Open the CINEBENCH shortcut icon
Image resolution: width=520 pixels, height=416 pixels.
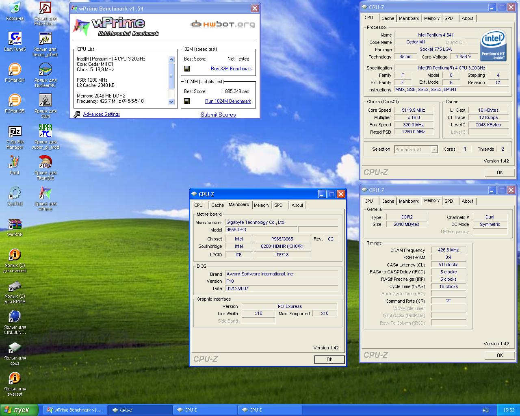(x=15, y=316)
